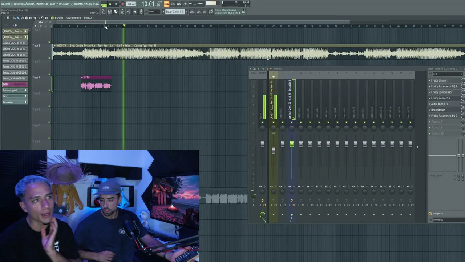Select the Delete tool in Playlist toolbar

pyautogui.click(x=22, y=18)
